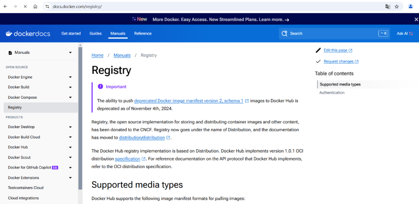Click Edit this page link
Viewport: 419px width, 204px height.
click(335, 51)
